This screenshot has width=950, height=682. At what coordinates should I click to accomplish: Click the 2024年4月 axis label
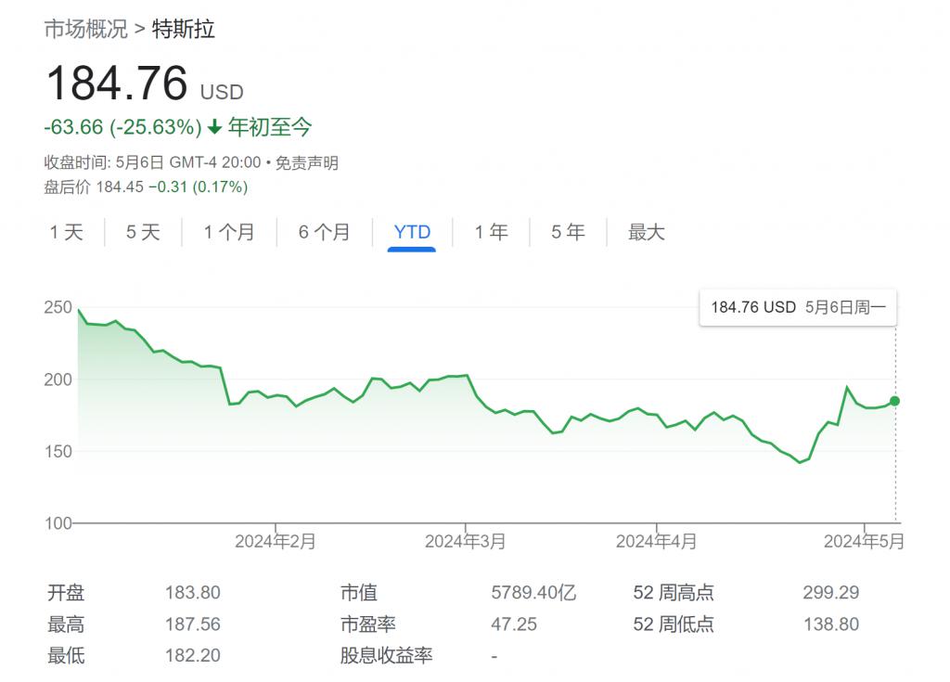(656, 542)
